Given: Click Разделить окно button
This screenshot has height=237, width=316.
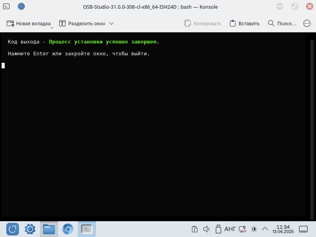Looking at the screenshot, I should tap(82, 24).
